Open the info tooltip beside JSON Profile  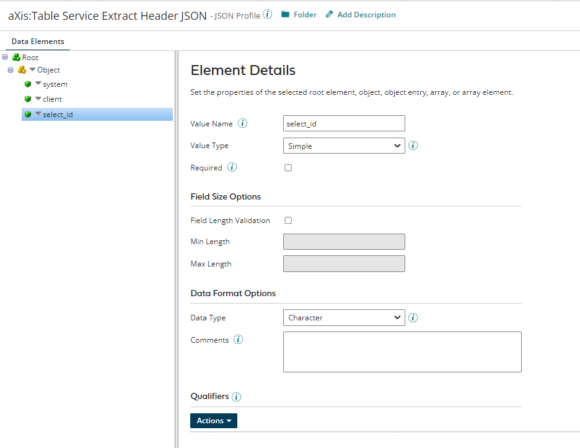[267, 14]
